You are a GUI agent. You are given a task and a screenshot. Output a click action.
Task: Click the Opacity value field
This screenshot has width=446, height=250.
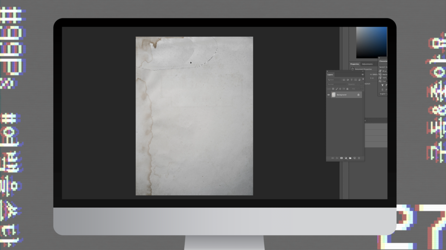(358, 84)
